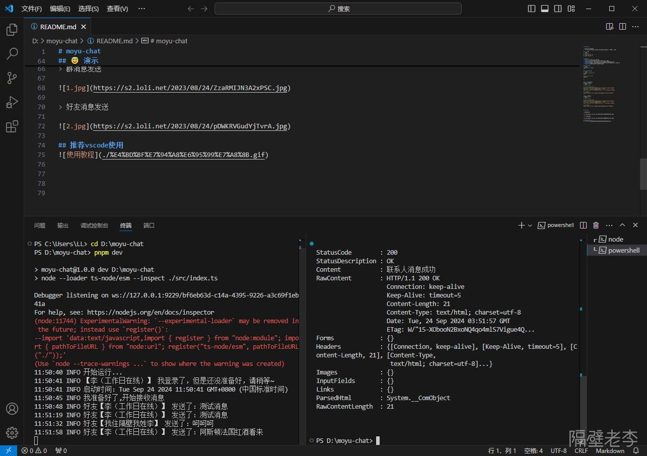Change end of line CRLF setting
Screen dimensions: 647x456
point(581,450)
